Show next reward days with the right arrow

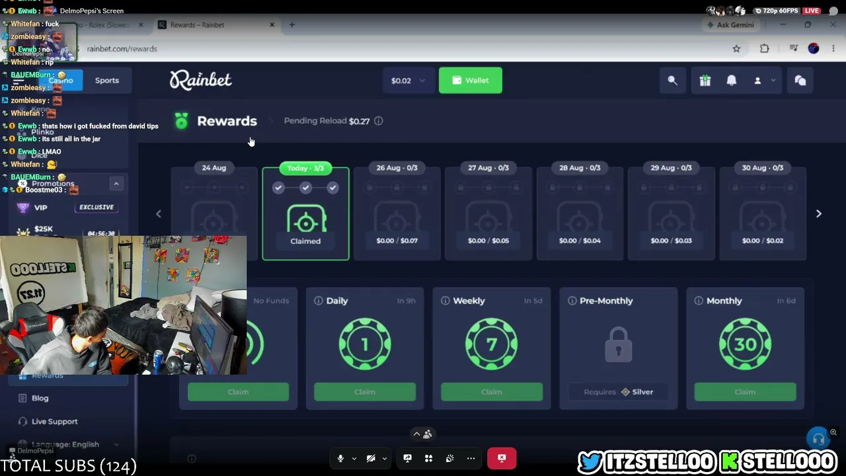tap(818, 214)
